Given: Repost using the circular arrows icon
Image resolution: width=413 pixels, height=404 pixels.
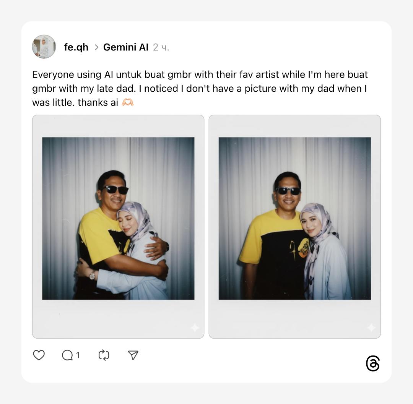Looking at the screenshot, I should click(x=104, y=355).
